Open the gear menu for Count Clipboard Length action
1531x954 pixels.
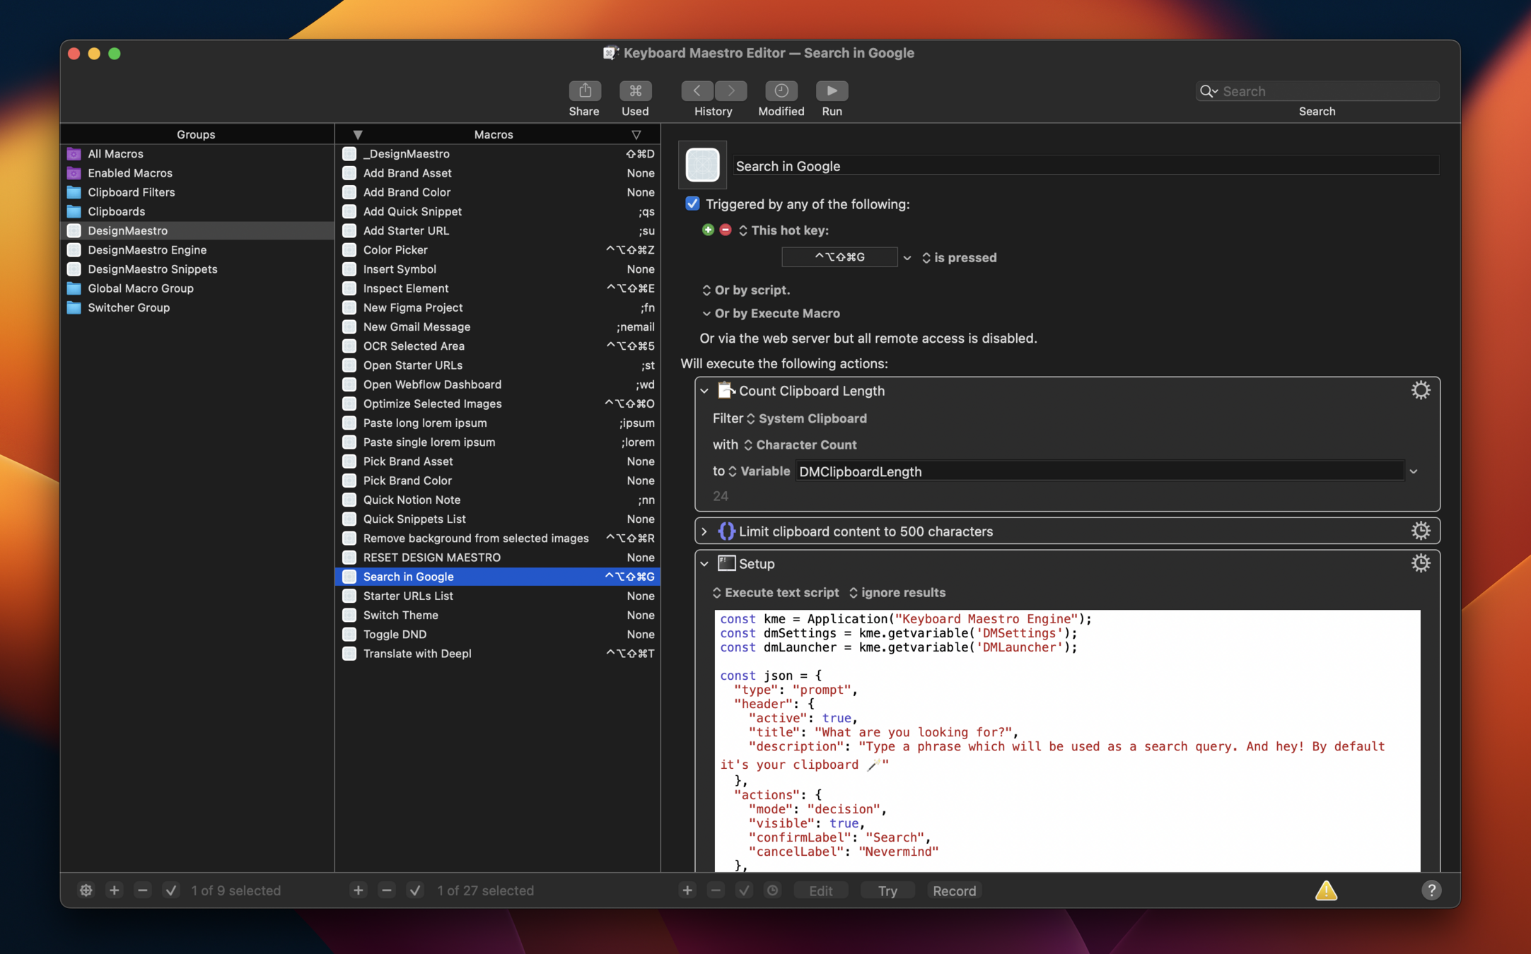pyautogui.click(x=1420, y=391)
